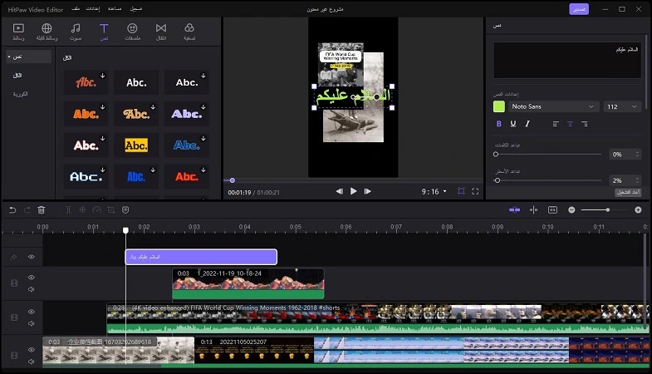
Task: Open the Transitions (انتقال) panel
Action: (161, 32)
